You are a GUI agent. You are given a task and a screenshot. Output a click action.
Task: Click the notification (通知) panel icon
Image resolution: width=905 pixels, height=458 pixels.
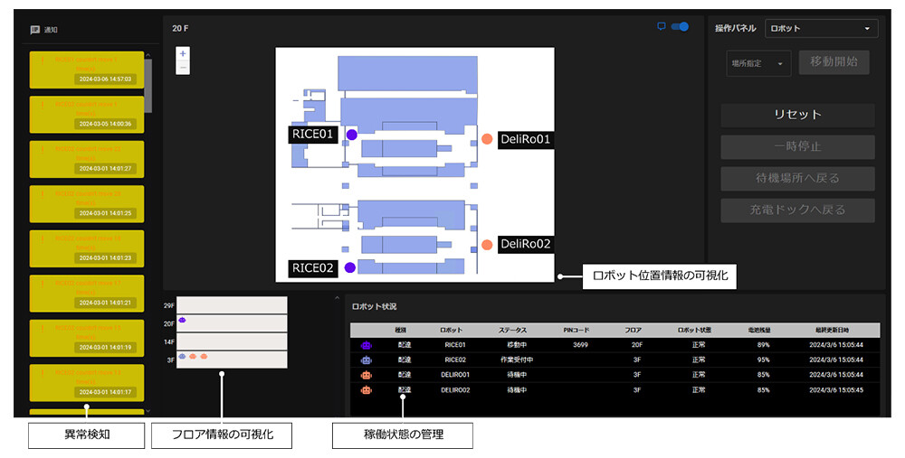(x=34, y=30)
